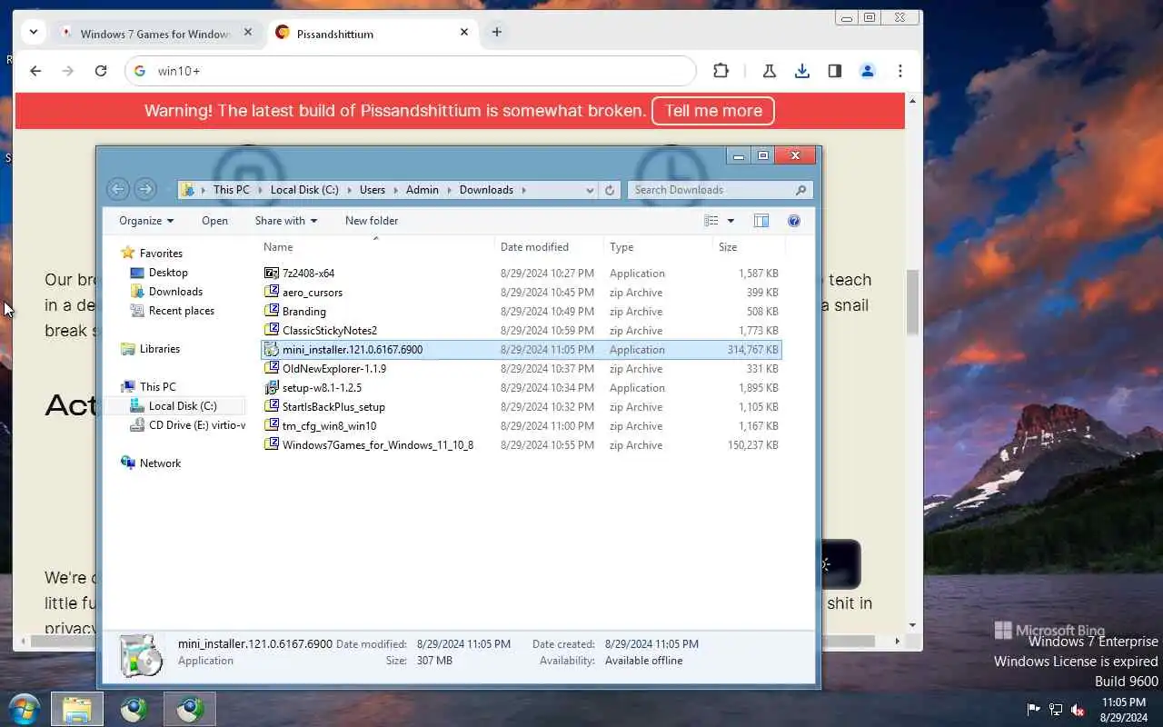
Task: Open Chrome downloads icon
Action: click(802, 71)
